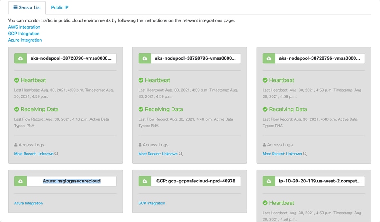Image resolution: width=380 pixels, height=222 pixels.
Task: Open the Public IP tab
Action: click(60, 7)
